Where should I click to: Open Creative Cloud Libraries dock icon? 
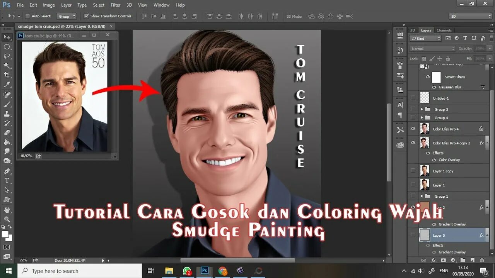(x=400, y=145)
